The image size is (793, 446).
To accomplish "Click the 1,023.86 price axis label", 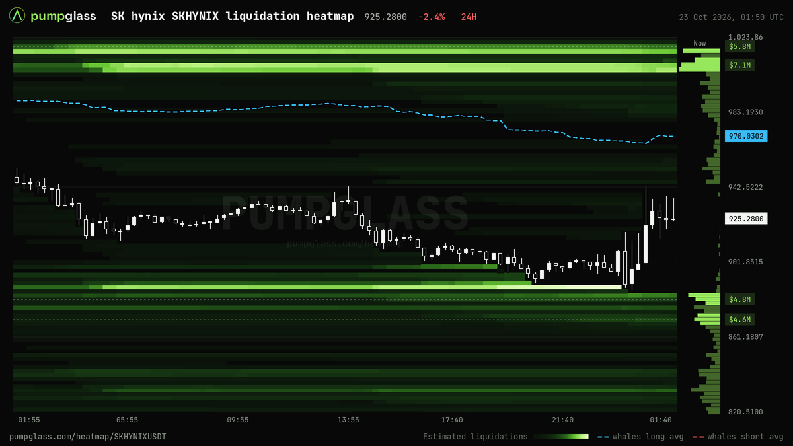I will (x=745, y=38).
